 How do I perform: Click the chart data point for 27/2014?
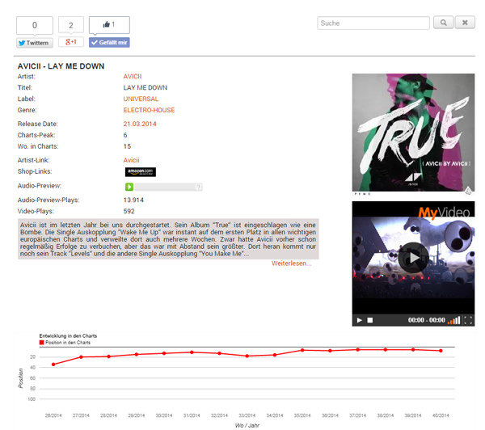click(x=81, y=357)
